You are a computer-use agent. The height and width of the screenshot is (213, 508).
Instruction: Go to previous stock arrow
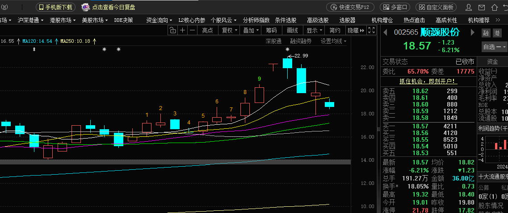[385, 33]
